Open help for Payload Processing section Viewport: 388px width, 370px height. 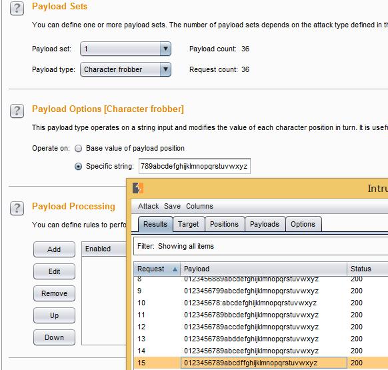(x=17, y=209)
